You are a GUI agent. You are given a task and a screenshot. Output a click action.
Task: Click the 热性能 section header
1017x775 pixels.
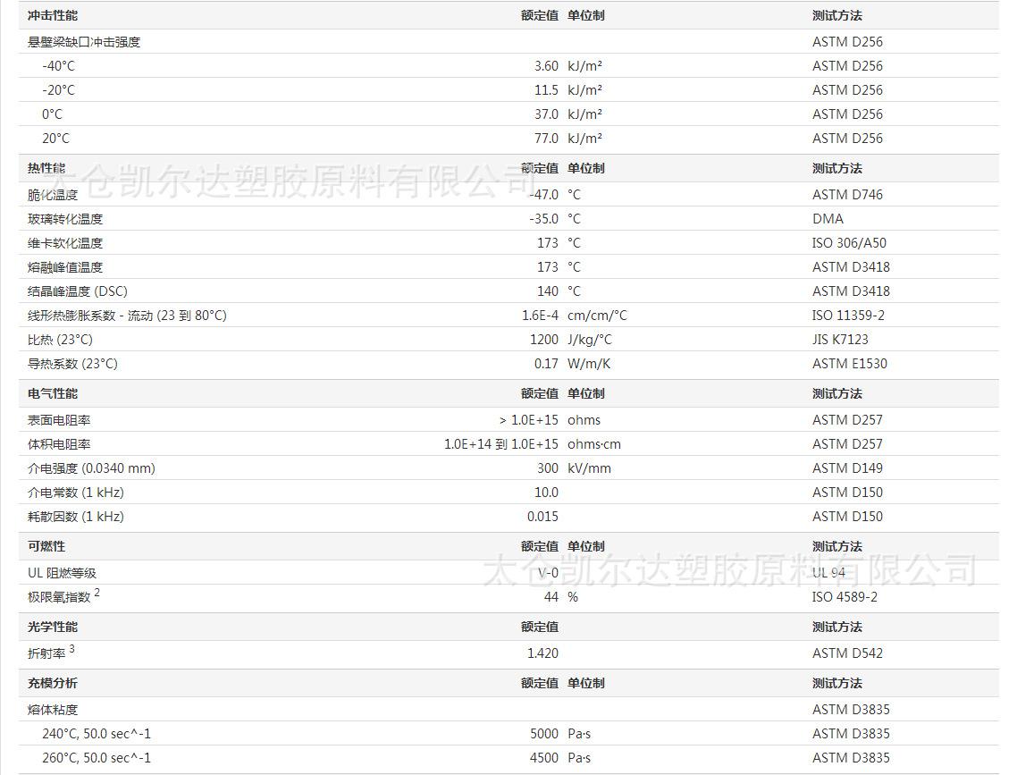point(46,168)
